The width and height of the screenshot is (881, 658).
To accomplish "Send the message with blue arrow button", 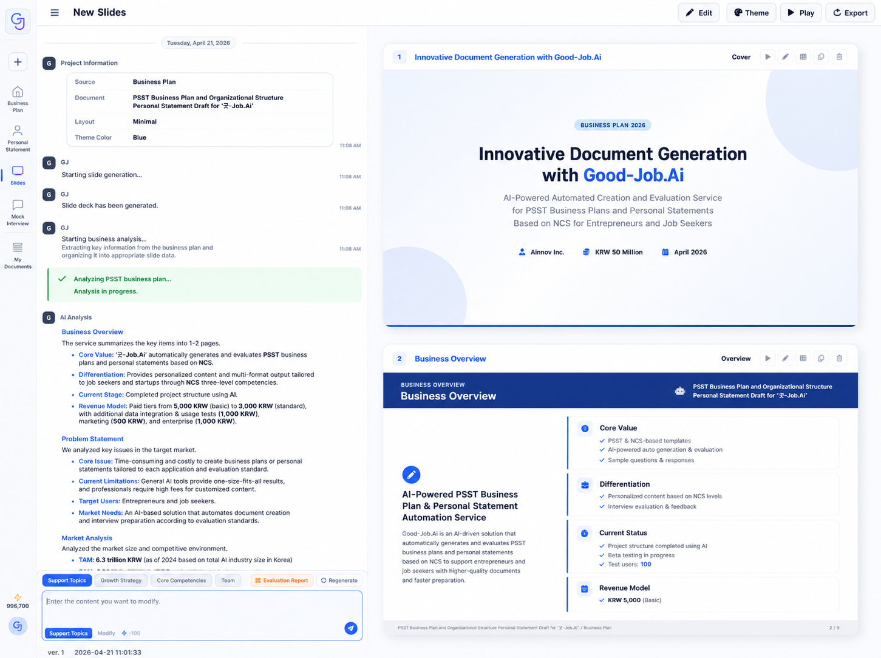I will click(x=351, y=628).
